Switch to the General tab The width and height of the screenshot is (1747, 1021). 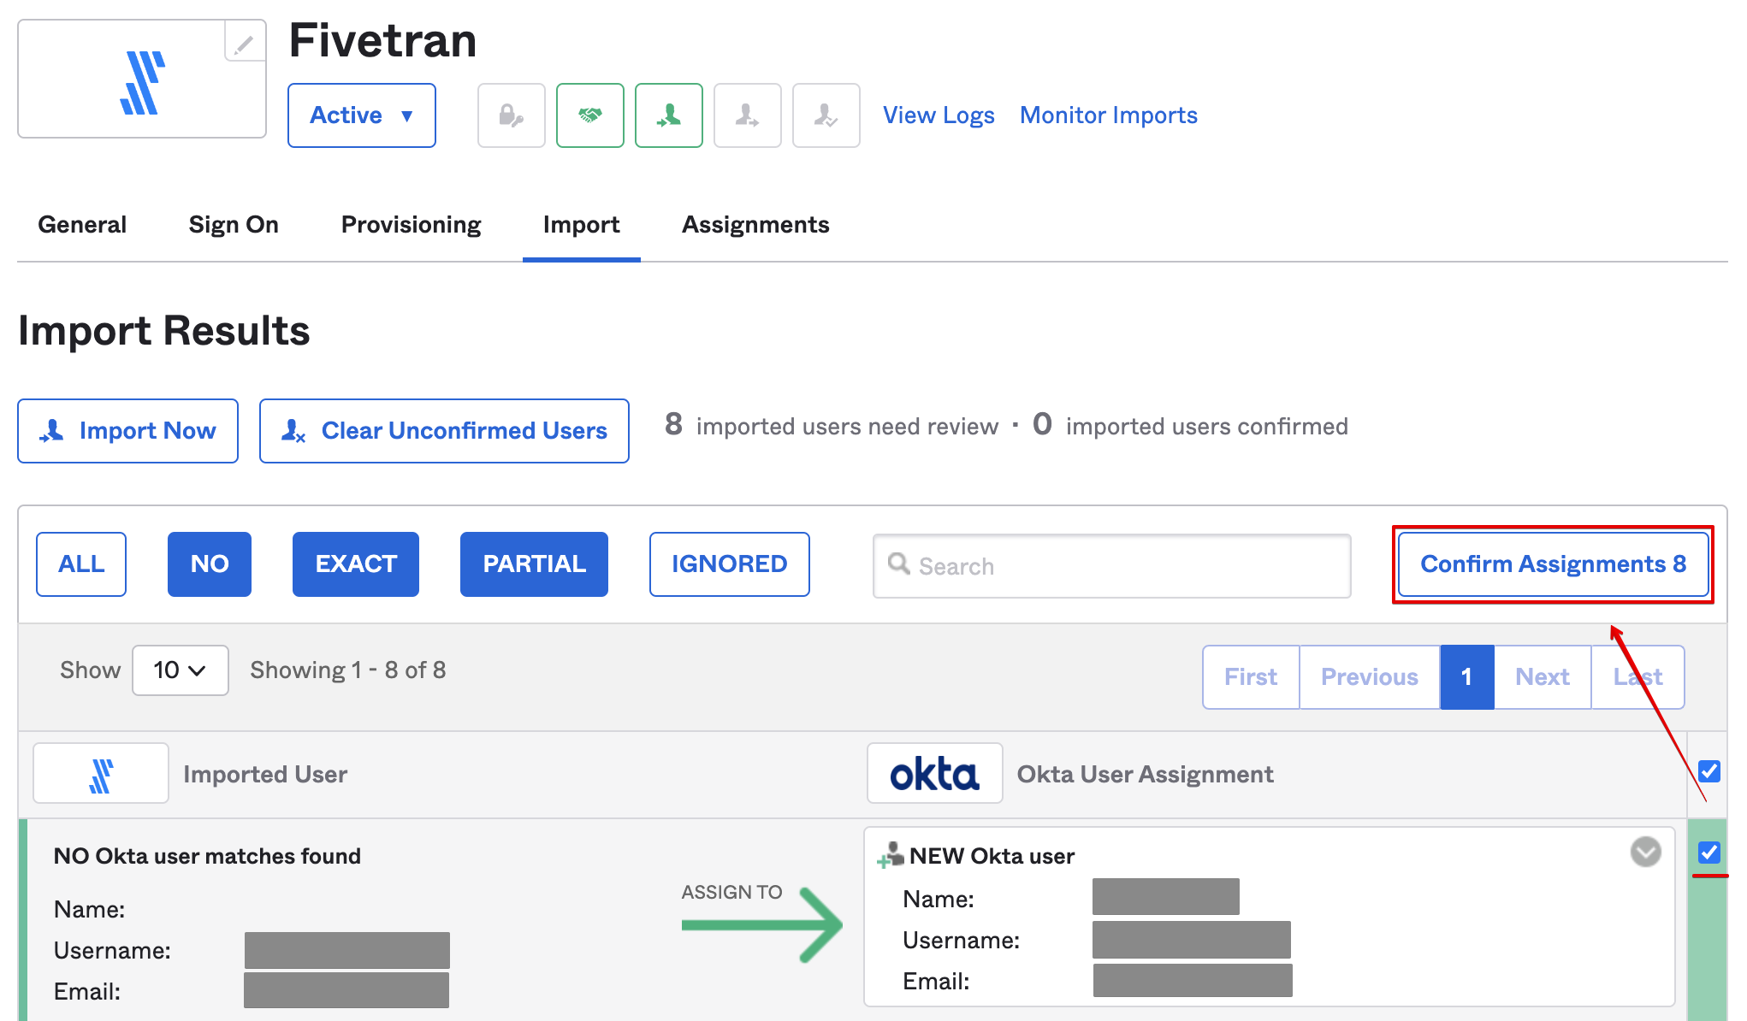coord(82,225)
